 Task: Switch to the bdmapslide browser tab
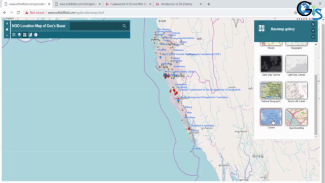click(x=78, y=4)
